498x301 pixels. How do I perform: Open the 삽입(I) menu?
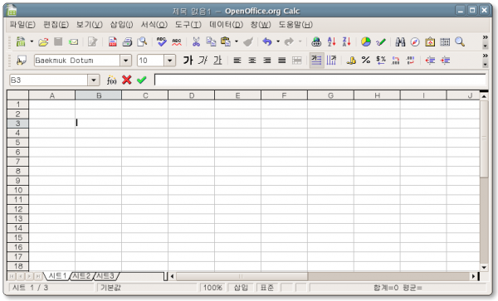[x=121, y=24]
